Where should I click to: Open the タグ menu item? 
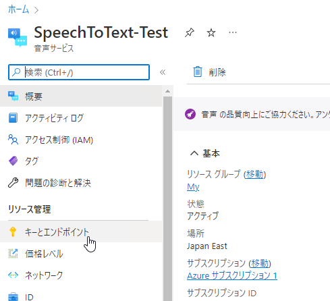pos(81,161)
